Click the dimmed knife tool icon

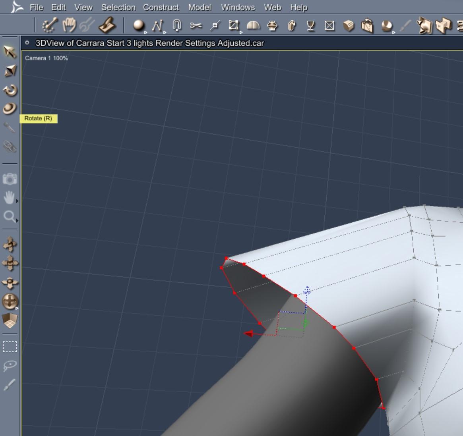pyautogui.click(x=405, y=26)
